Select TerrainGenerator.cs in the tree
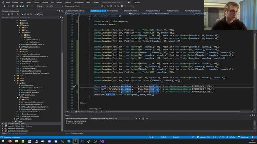This screenshot has width=257, height=144. click(x=29, y=114)
